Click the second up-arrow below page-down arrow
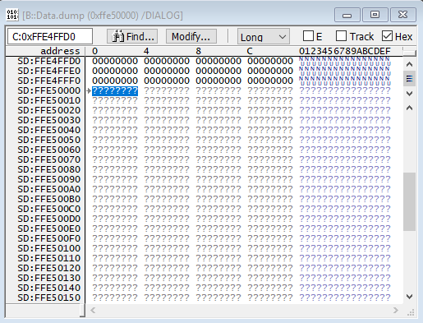This screenshot has height=323, width=423. pyautogui.click(x=409, y=108)
